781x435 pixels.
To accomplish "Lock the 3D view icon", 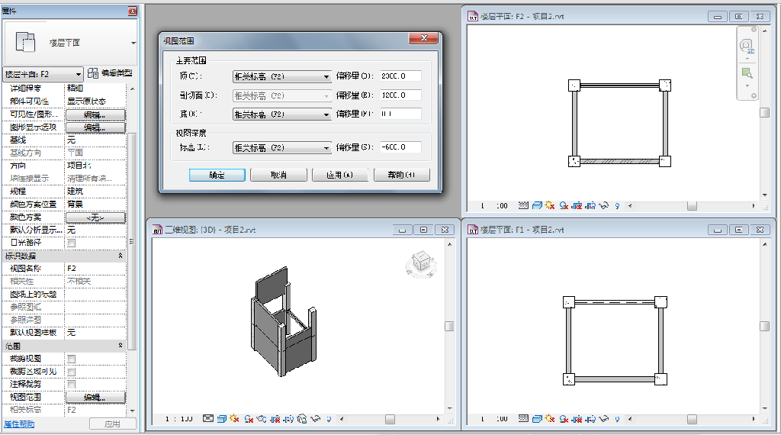I will click(x=302, y=419).
